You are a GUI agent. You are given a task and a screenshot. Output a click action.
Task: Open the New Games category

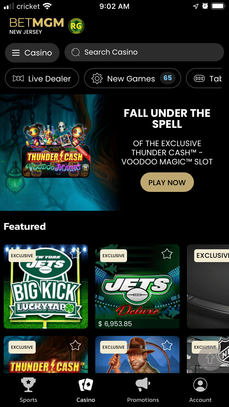[x=133, y=78]
